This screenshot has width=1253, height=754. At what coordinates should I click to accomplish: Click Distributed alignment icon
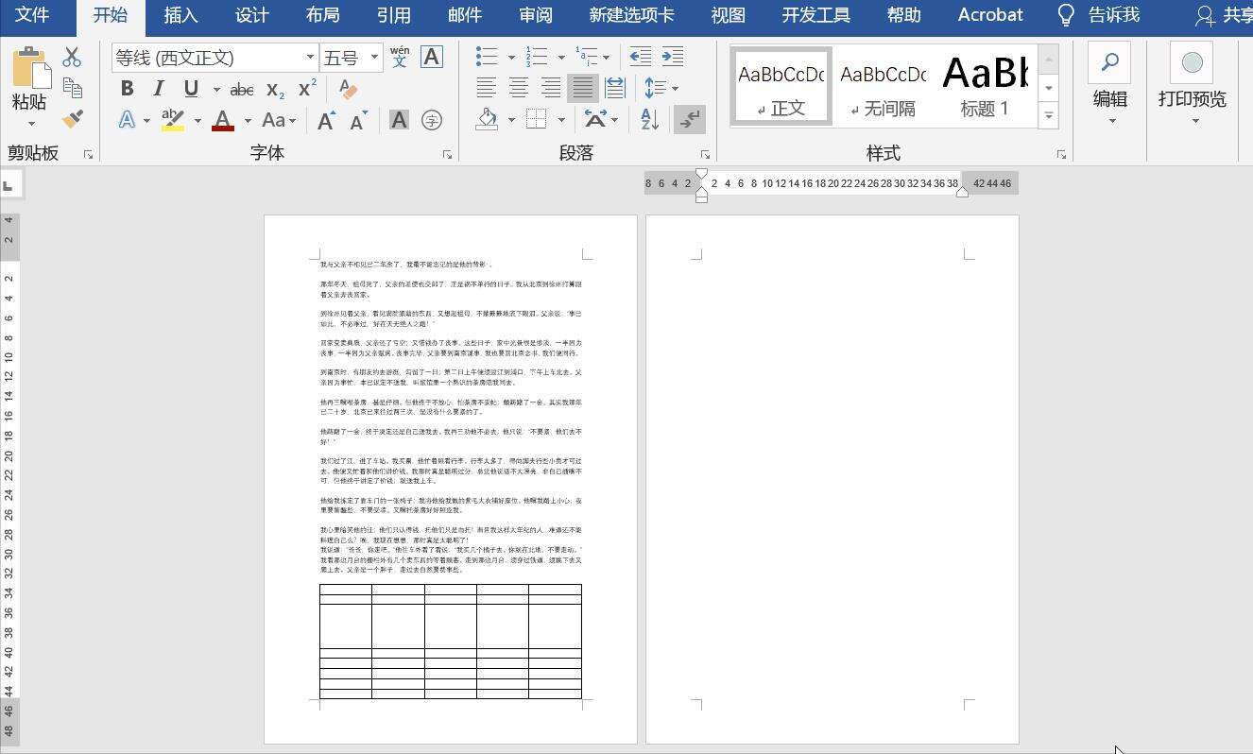(615, 88)
